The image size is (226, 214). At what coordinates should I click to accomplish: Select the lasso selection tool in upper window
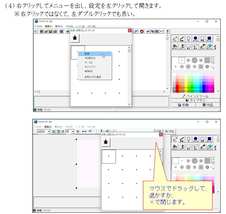click(196, 46)
